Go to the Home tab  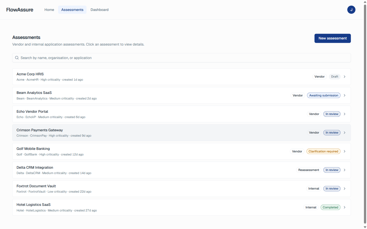click(49, 10)
